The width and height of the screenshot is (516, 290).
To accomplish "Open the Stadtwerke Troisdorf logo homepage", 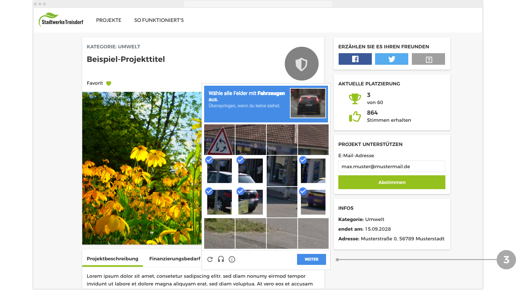I will 61,20.
